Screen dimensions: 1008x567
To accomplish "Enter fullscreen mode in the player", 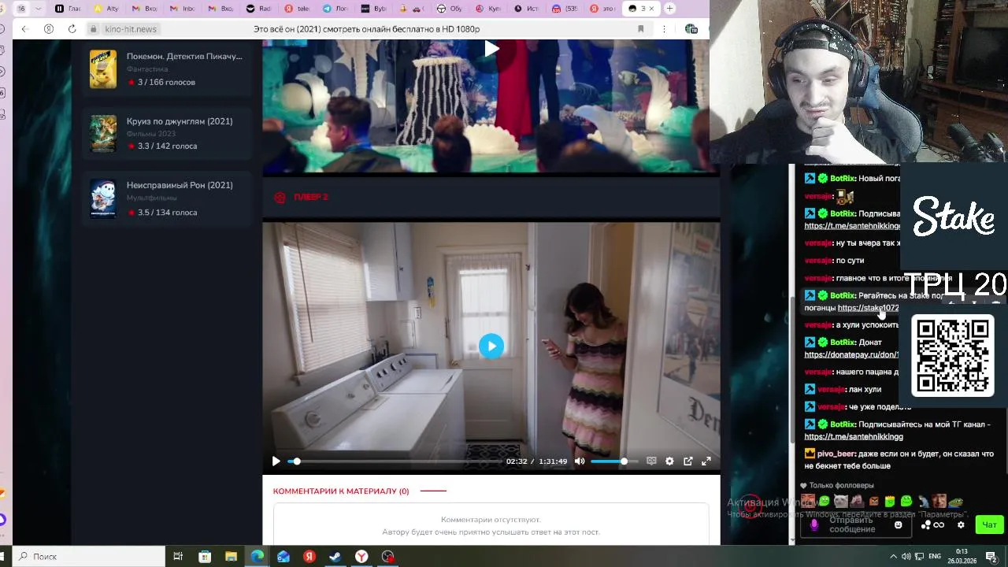I will pos(706,461).
